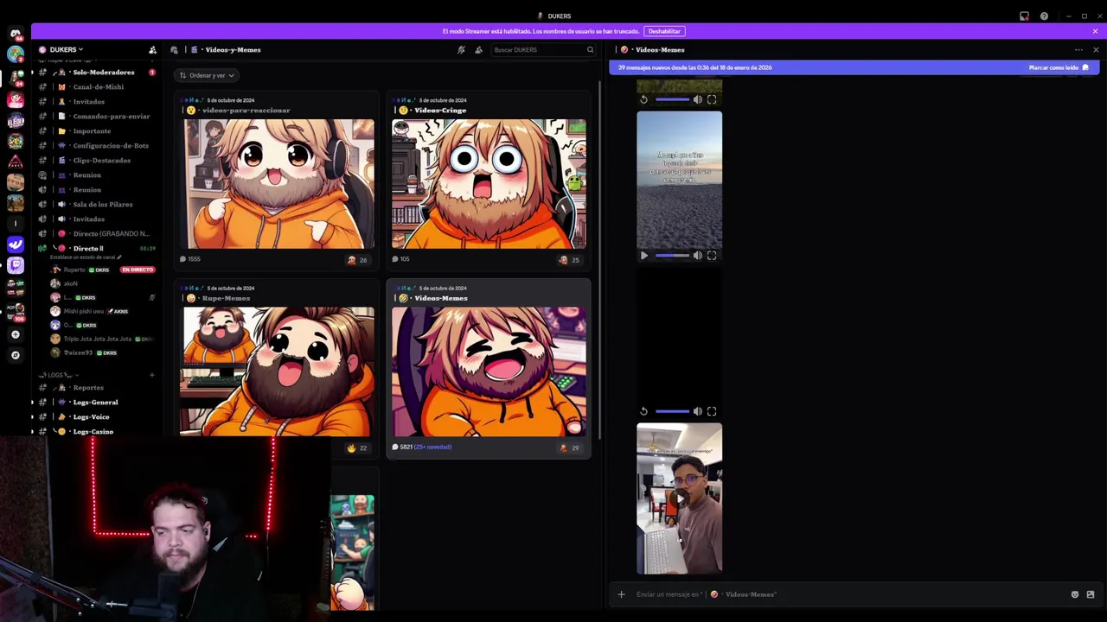Open the GIF picker at message box far right
The width and height of the screenshot is (1107, 622).
[1091, 594]
